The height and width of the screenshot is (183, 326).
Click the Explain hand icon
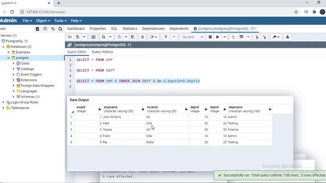pos(233,37)
